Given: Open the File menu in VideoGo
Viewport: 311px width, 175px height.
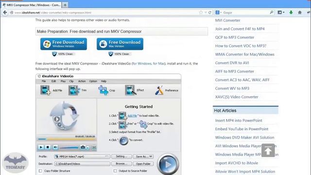Looking at the screenshot, I should (44, 81).
